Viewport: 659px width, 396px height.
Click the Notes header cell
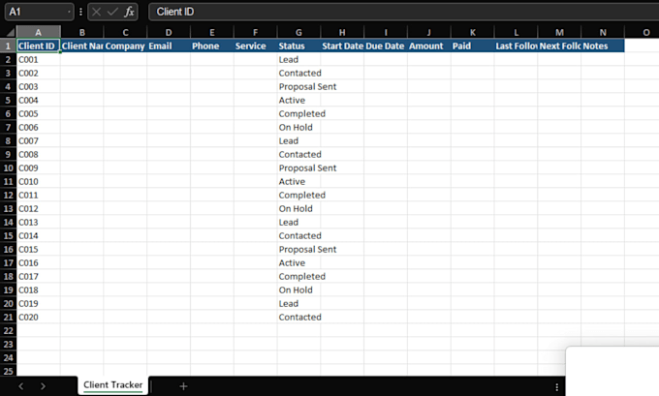[603, 46]
